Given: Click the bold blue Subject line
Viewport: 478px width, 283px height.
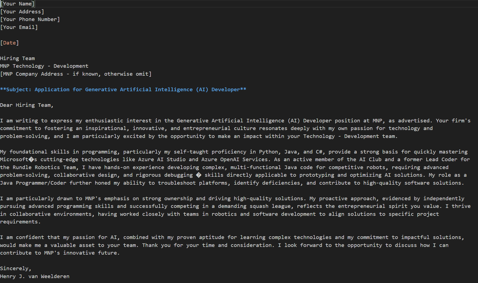Looking at the screenshot, I should click(x=123, y=90).
